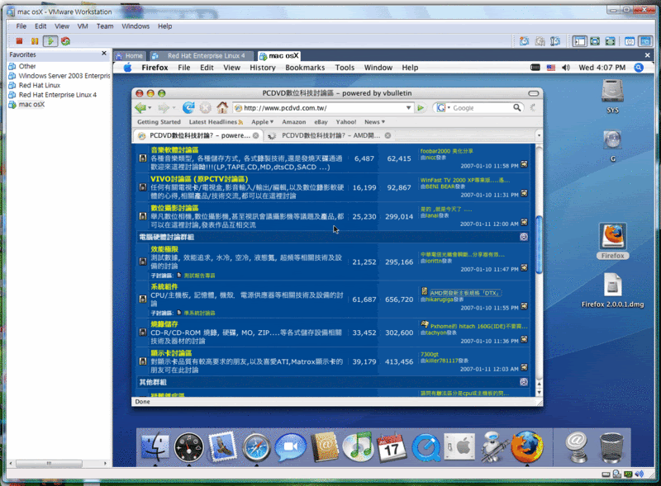The width and height of the screenshot is (661, 486).
Task: Toggle the Firefox toolbar pill button
Action: tap(533, 93)
